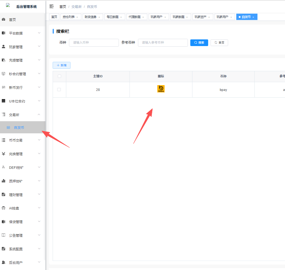285x270 pixels.
Task: Close the 每日数据 tab
Action: pos(121,17)
